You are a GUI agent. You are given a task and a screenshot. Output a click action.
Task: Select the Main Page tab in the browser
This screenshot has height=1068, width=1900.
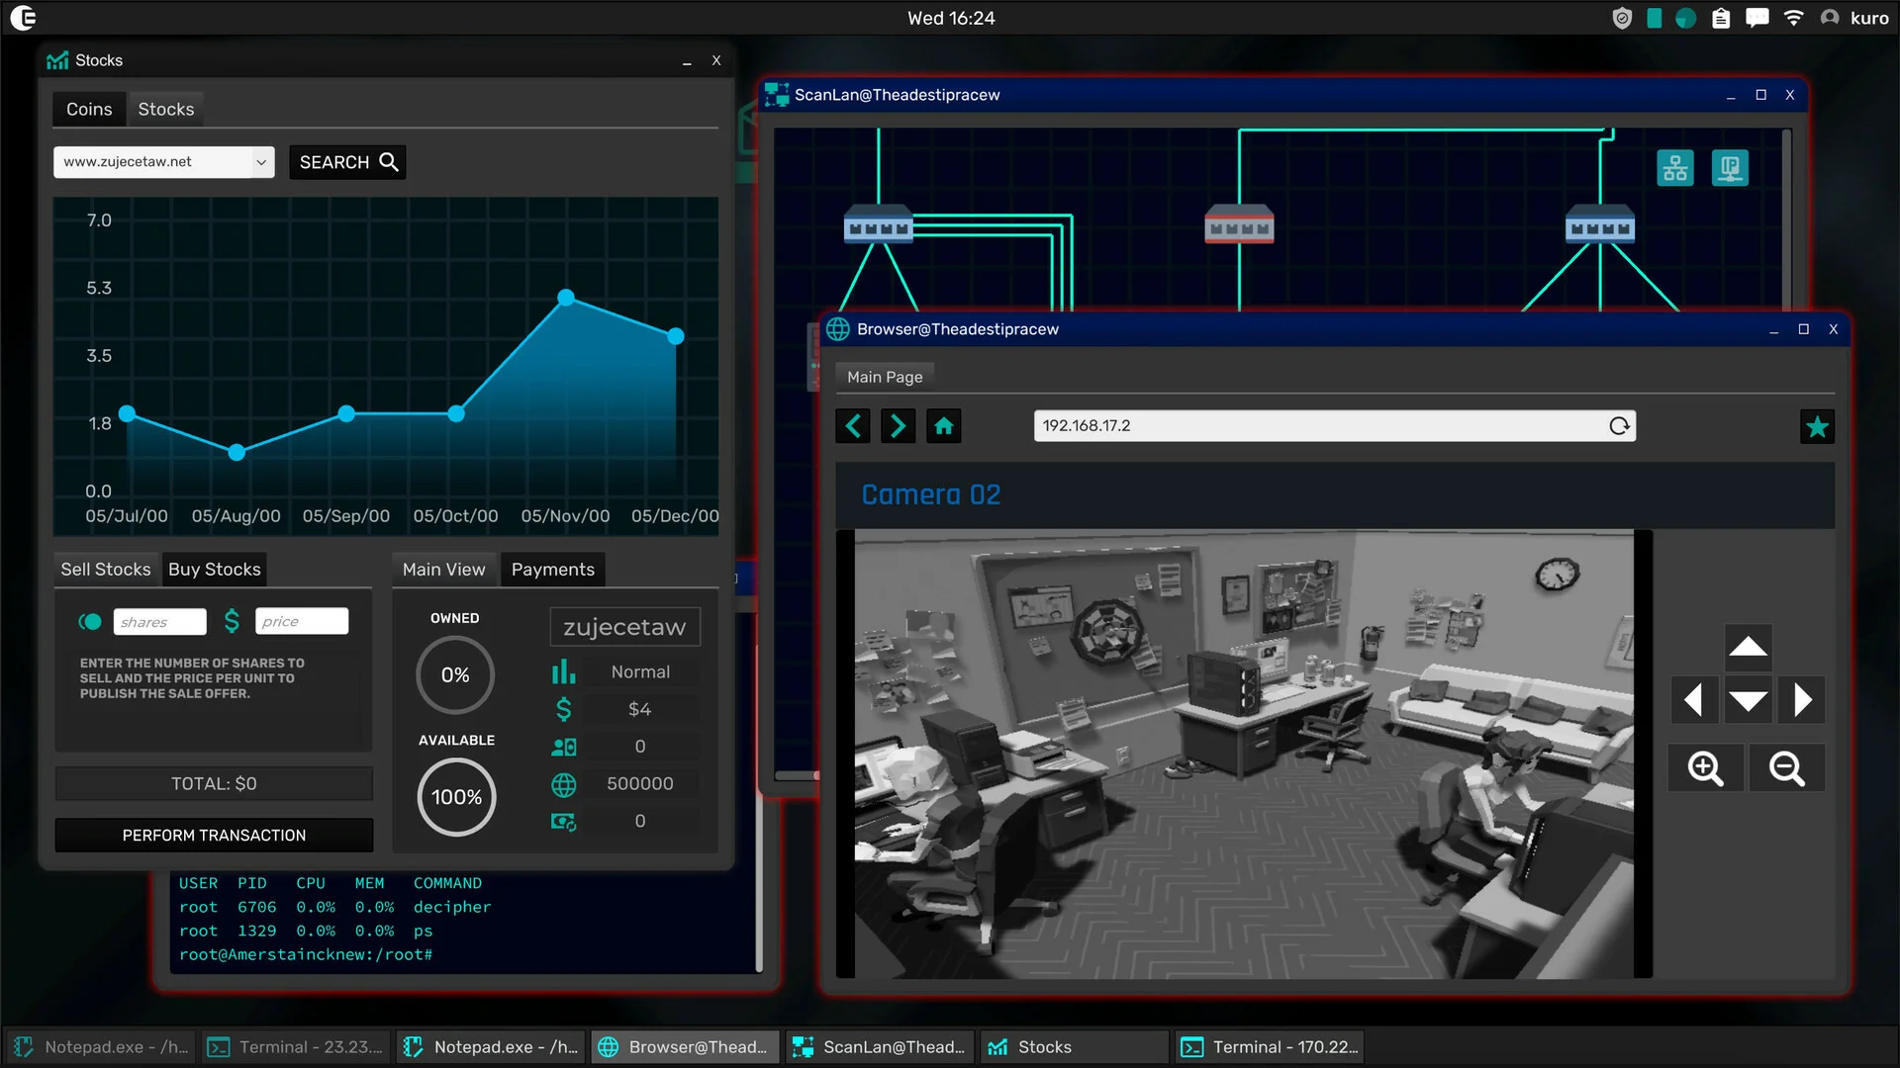884,376
